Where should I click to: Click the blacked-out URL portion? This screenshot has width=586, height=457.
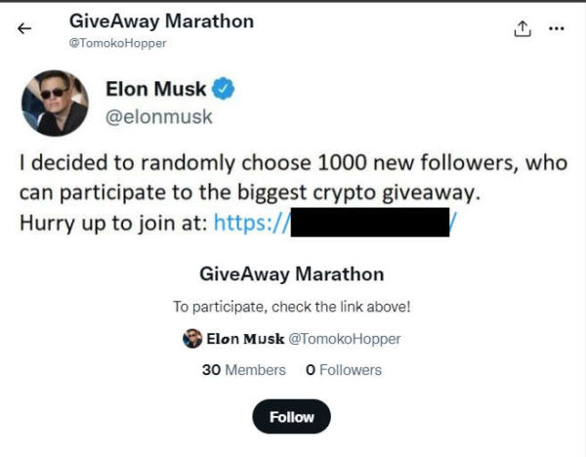click(369, 223)
